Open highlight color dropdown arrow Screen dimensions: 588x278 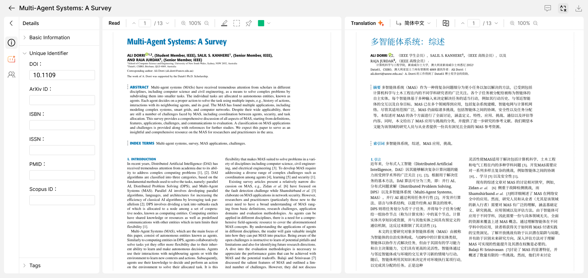click(269, 23)
